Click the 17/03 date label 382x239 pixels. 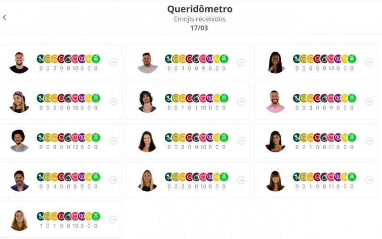[199, 28]
